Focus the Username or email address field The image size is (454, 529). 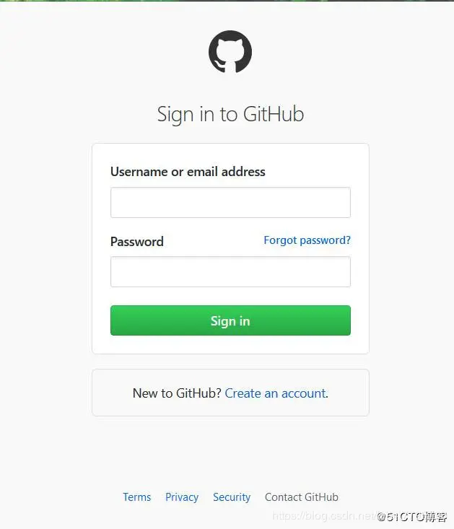[230, 202]
